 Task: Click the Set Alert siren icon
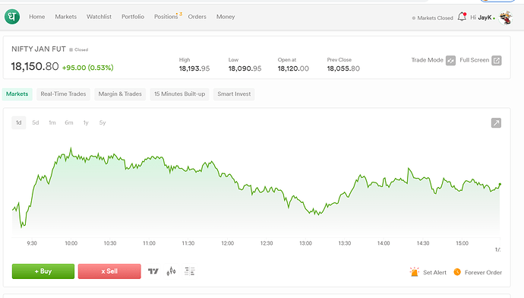pos(414,272)
